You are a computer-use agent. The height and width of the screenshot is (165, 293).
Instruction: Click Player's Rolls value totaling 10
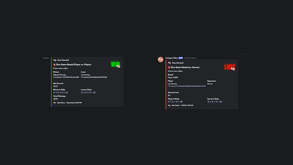(175, 102)
